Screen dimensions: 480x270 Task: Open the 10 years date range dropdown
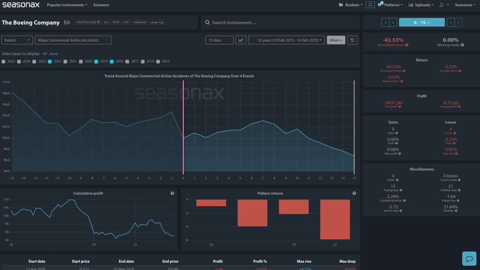point(287,40)
